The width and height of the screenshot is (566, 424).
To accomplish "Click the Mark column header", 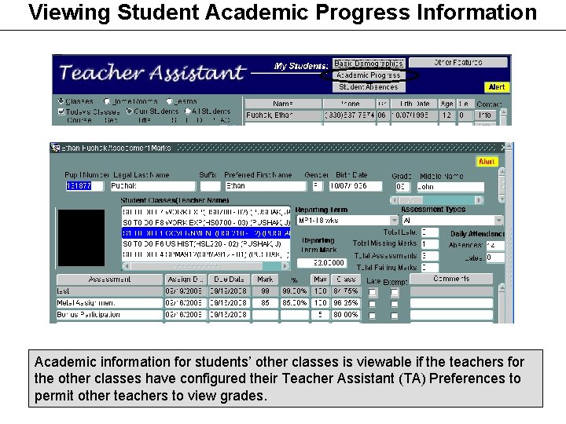I will (265, 280).
